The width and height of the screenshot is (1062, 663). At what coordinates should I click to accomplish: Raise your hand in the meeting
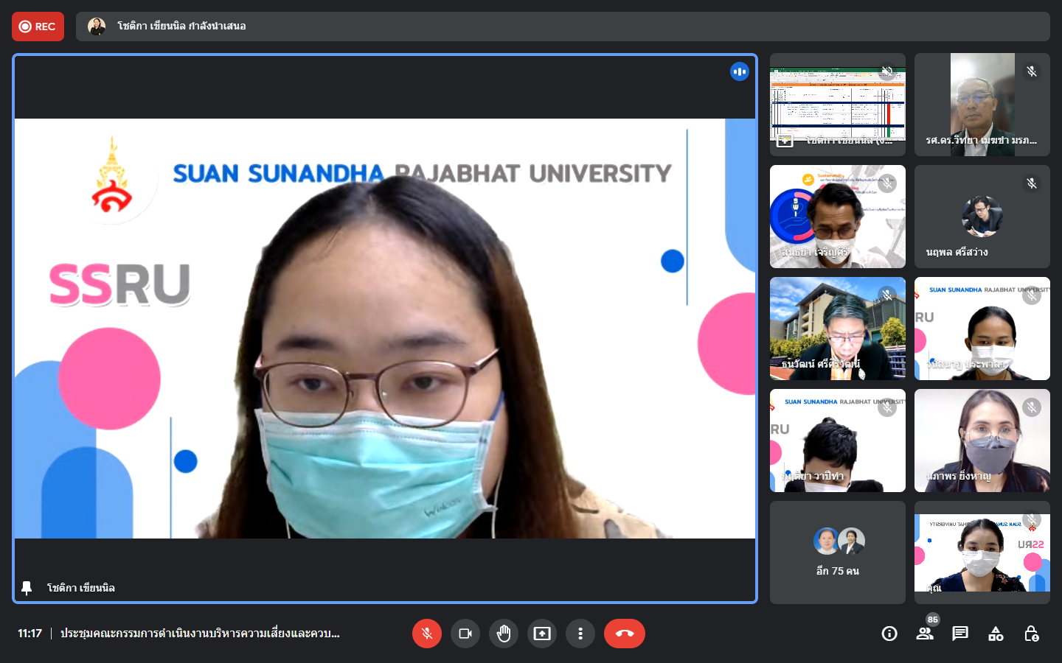504,634
